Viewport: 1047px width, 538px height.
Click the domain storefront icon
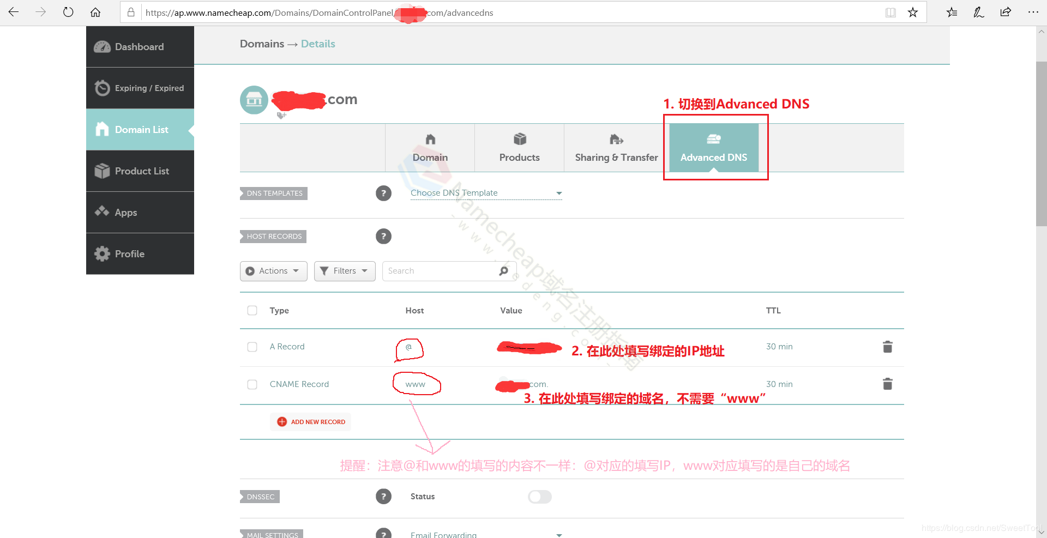pos(254,100)
